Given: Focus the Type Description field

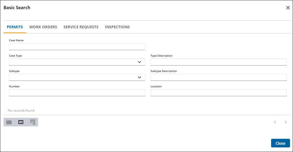Looking at the screenshot, I should click(219, 62).
